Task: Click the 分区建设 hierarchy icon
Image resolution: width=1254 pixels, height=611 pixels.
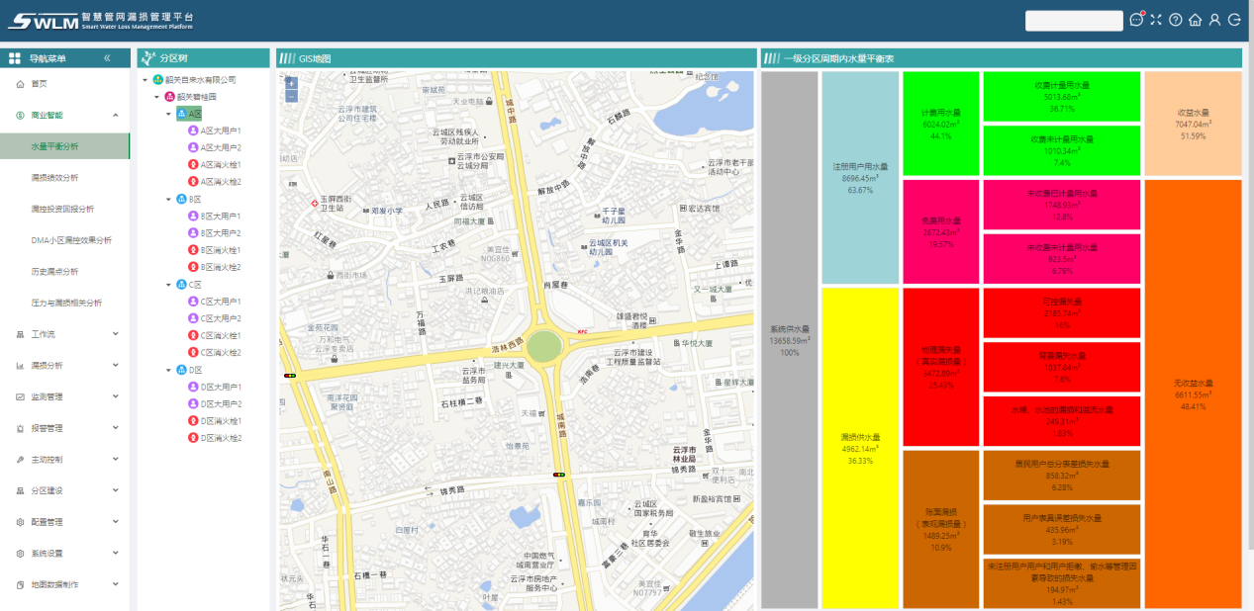Action: [20, 490]
